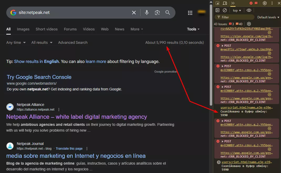This screenshot has width=281, height=173.
Task: Switch to Short videos tab
Action: point(46,29)
